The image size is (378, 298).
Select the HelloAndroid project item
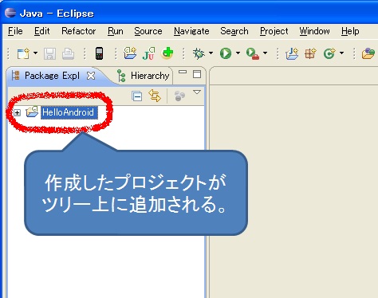(68, 112)
